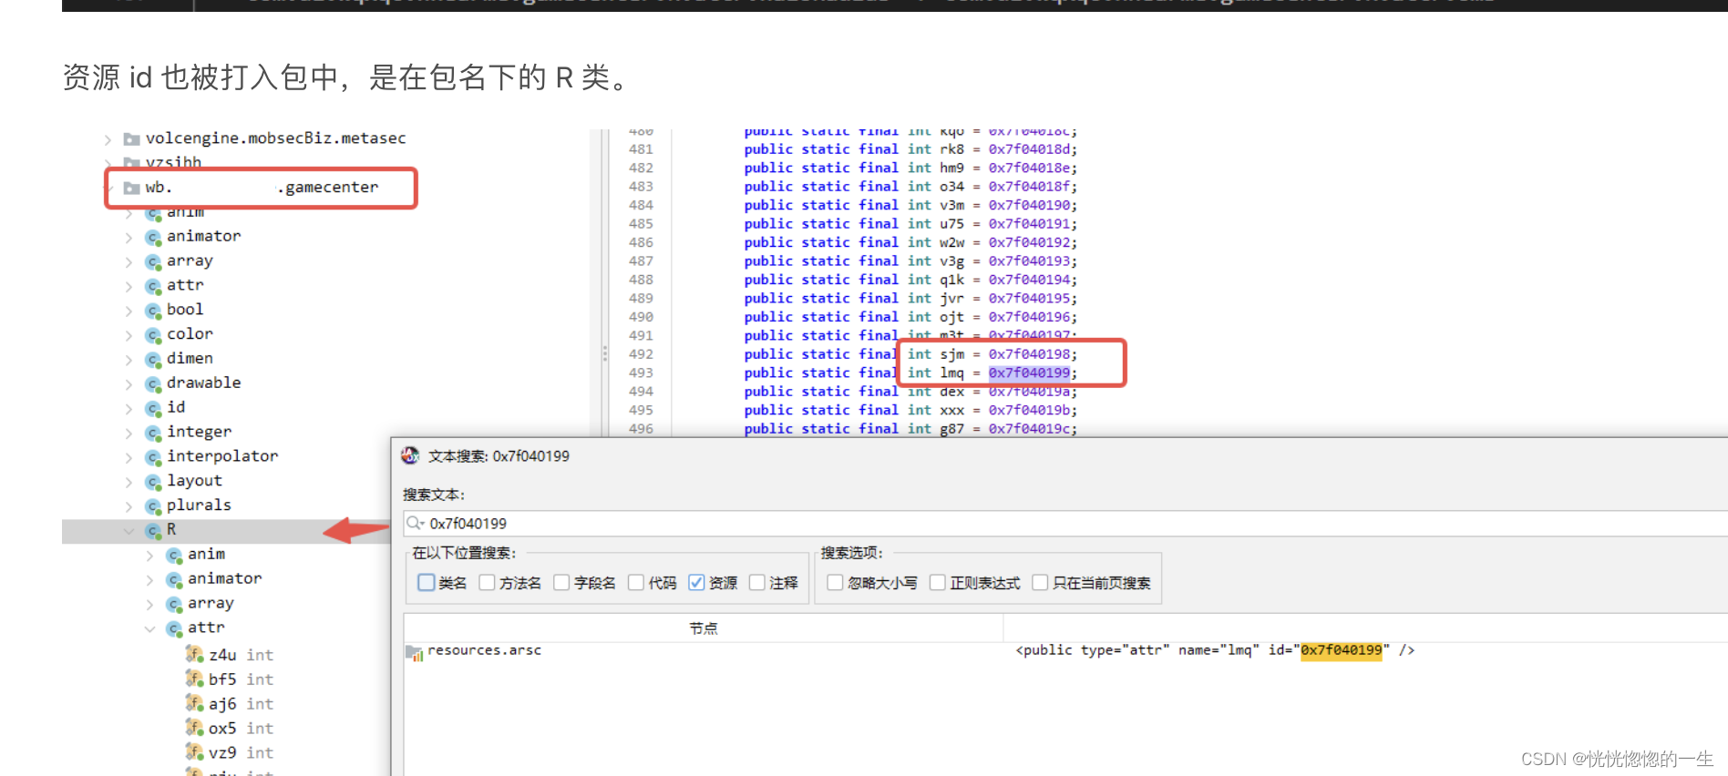Click the magnifier icon in the search field
This screenshot has height=776, width=1728.
(416, 523)
